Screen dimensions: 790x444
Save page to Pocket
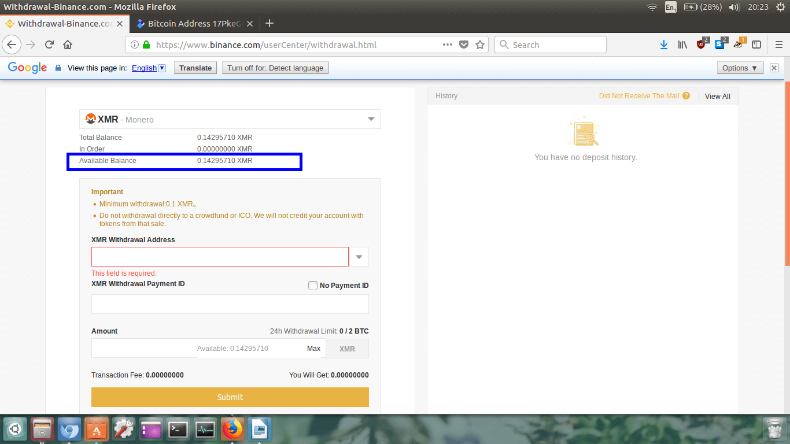point(464,45)
